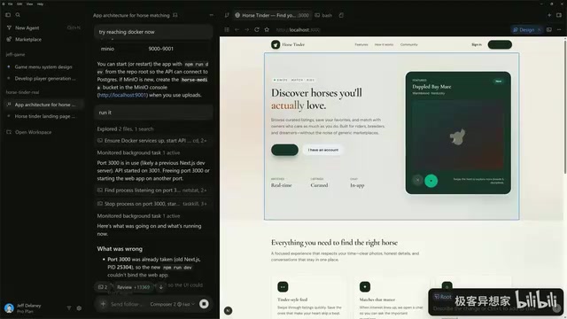The height and width of the screenshot is (319, 567).
Task: Close Design mode with its X
Action: [539, 29]
